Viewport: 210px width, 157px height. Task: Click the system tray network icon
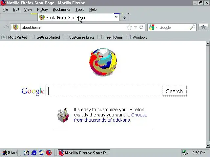click(185, 153)
